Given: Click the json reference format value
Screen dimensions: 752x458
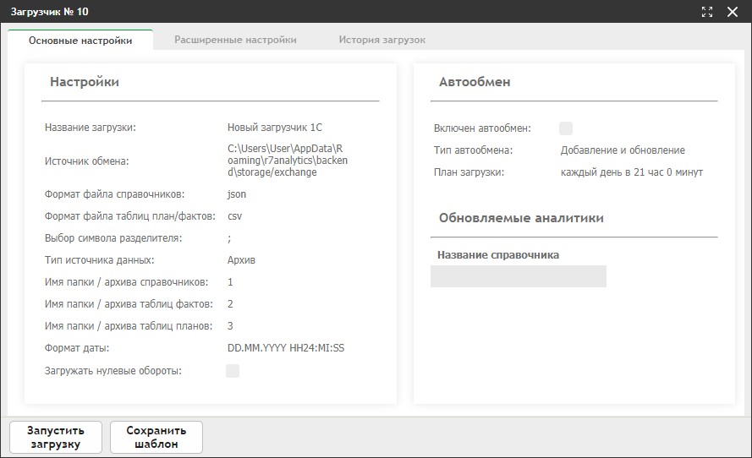Looking at the screenshot, I should pos(237,194).
